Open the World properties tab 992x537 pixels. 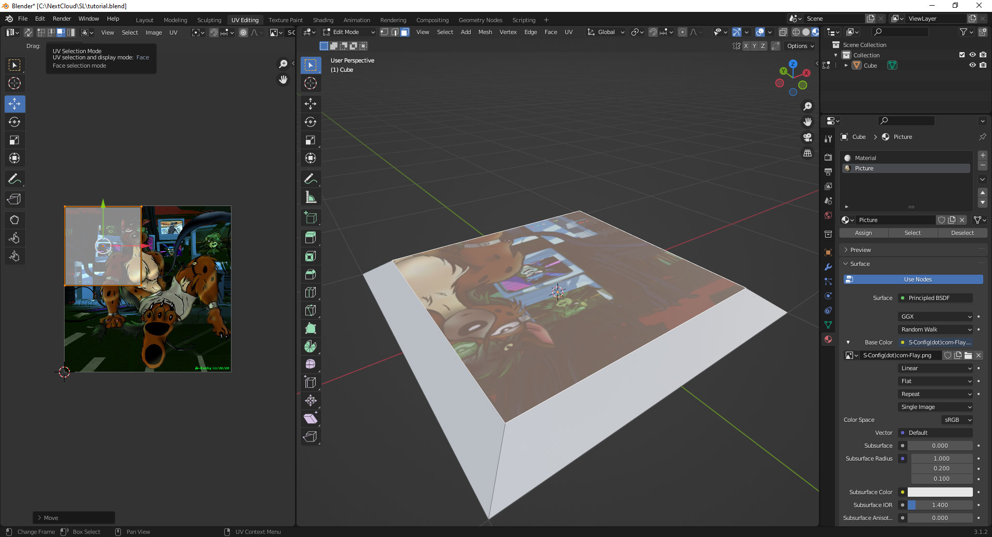pyautogui.click(x=828, y=215)
